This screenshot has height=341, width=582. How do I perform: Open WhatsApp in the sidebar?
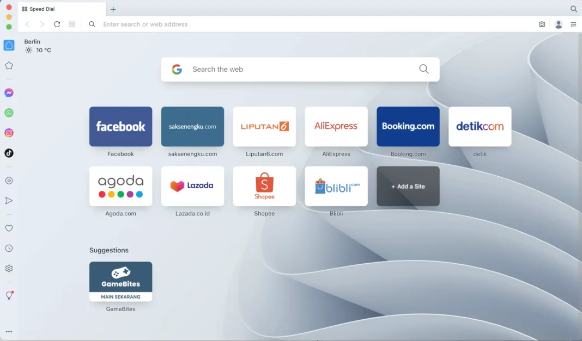pos(9,113)
